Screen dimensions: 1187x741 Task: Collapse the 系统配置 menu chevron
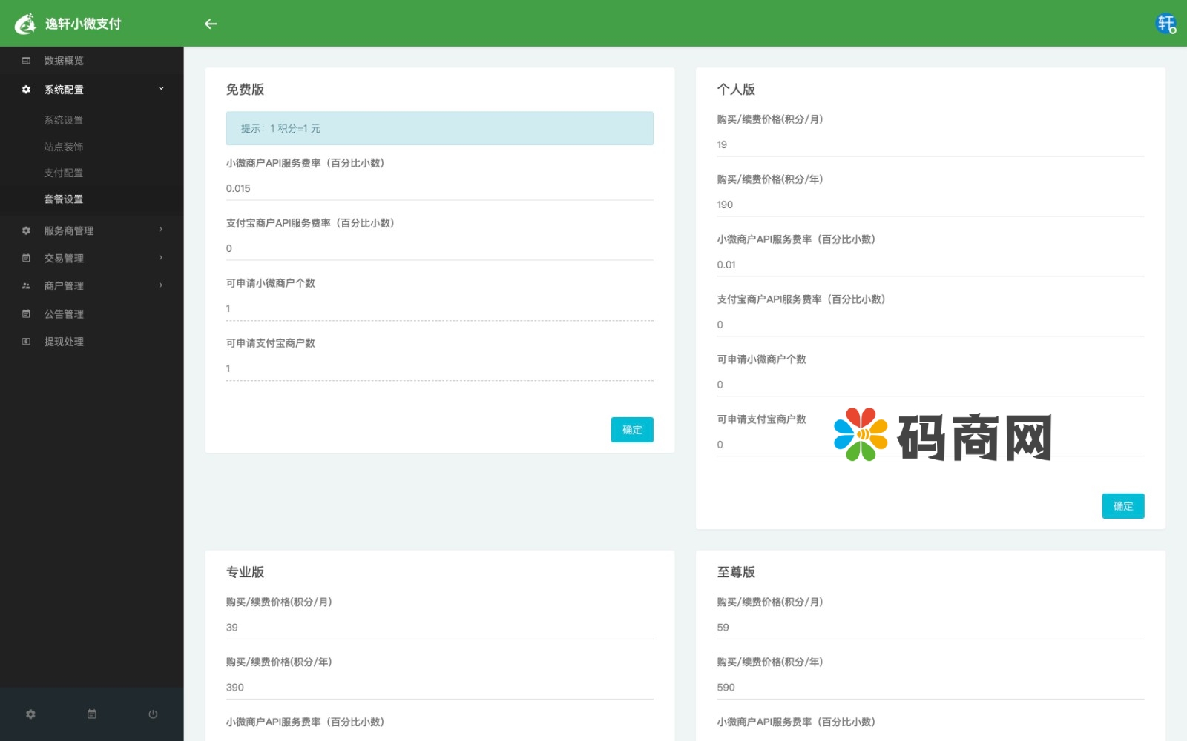161,89
